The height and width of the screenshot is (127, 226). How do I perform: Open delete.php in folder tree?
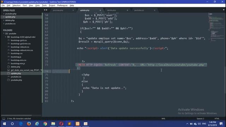click(x=16, y=67)
